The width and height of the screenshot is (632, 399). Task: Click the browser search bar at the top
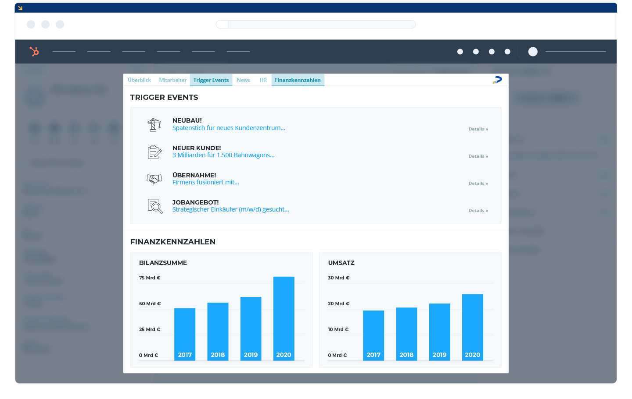316,24
